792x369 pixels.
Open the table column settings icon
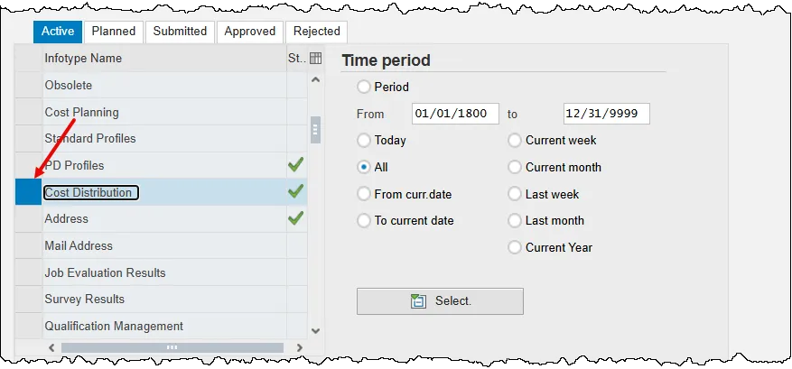click(x=315, y=59)
